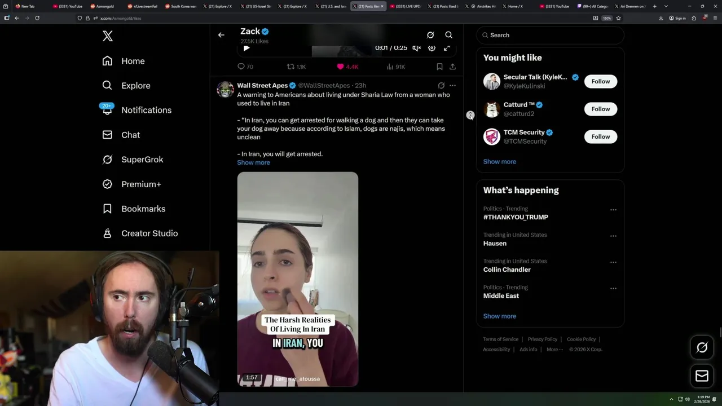Open options for Collin Chandler trend
722x406 pixels.
click(613, 262)
